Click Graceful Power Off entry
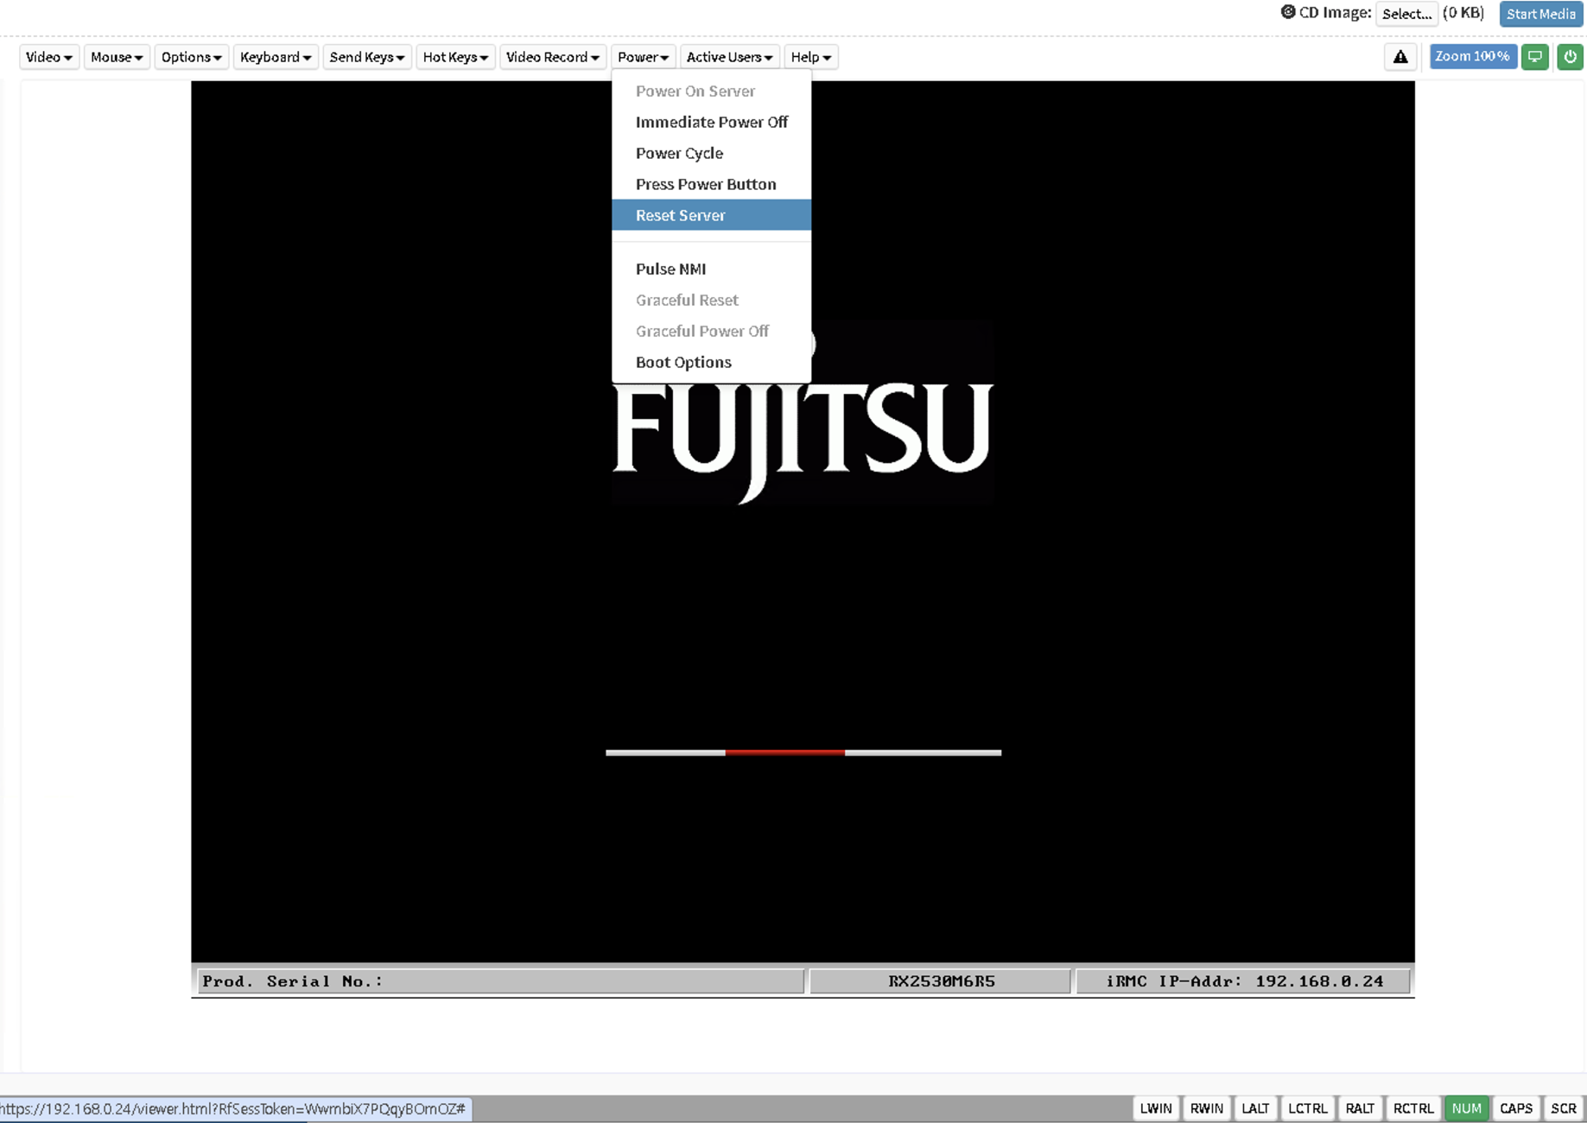The width and height of the screenshot is (1587, 1123). coord(712,331)
